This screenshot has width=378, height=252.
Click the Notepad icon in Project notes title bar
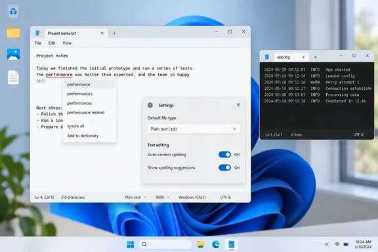point(37,33)
